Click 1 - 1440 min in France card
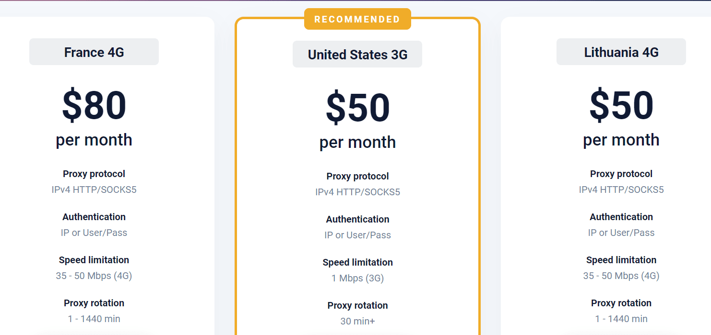The width and height of the screenshot is (711, 335). coord(94,319)
